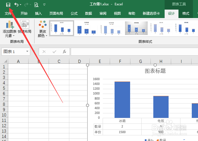
Task: Click the Save icon in quick access toolbar
Action: [8, 5]
